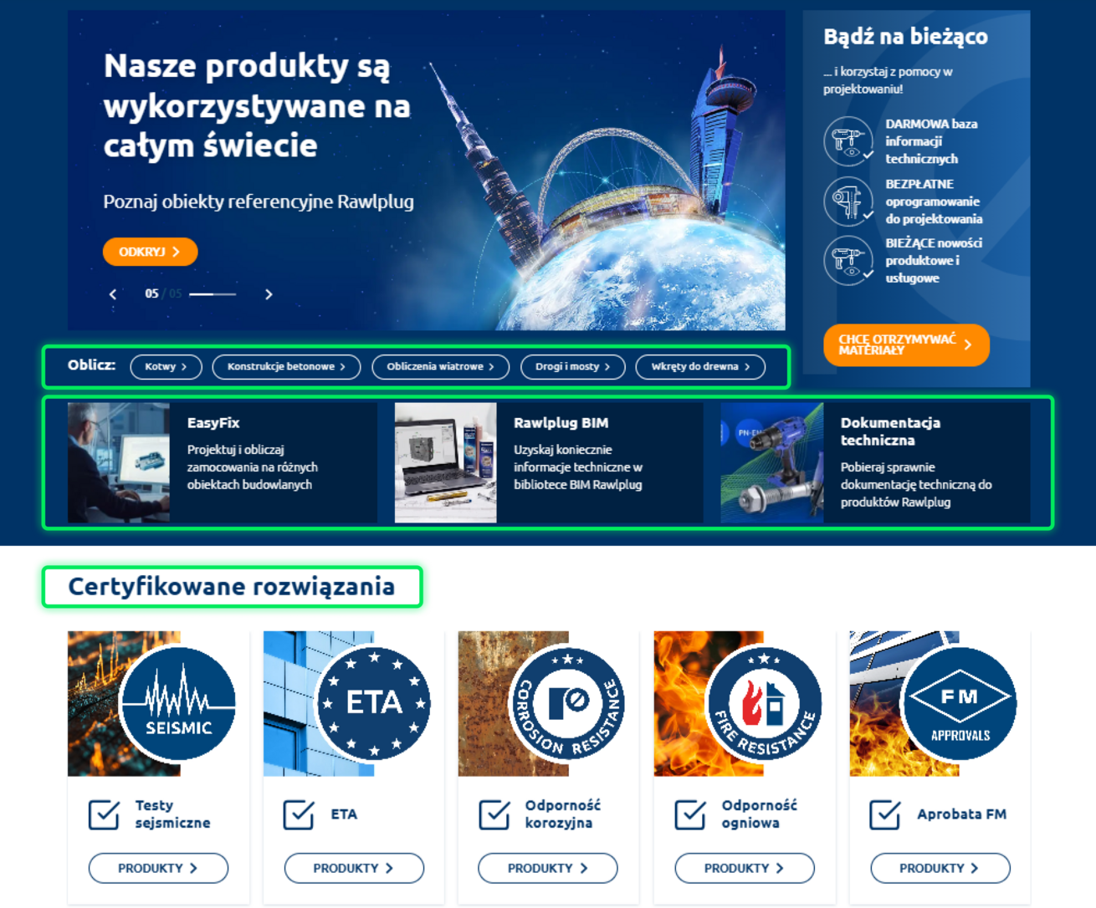The image size is (1096, 908).
Task: Click the Corrosion Resistance badge icon
Action: tap(568, 703)
